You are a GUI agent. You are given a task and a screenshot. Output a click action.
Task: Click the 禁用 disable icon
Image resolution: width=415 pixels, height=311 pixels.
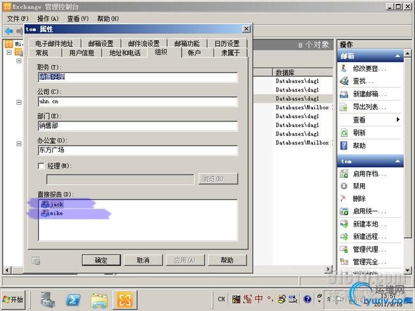[343, 186]
